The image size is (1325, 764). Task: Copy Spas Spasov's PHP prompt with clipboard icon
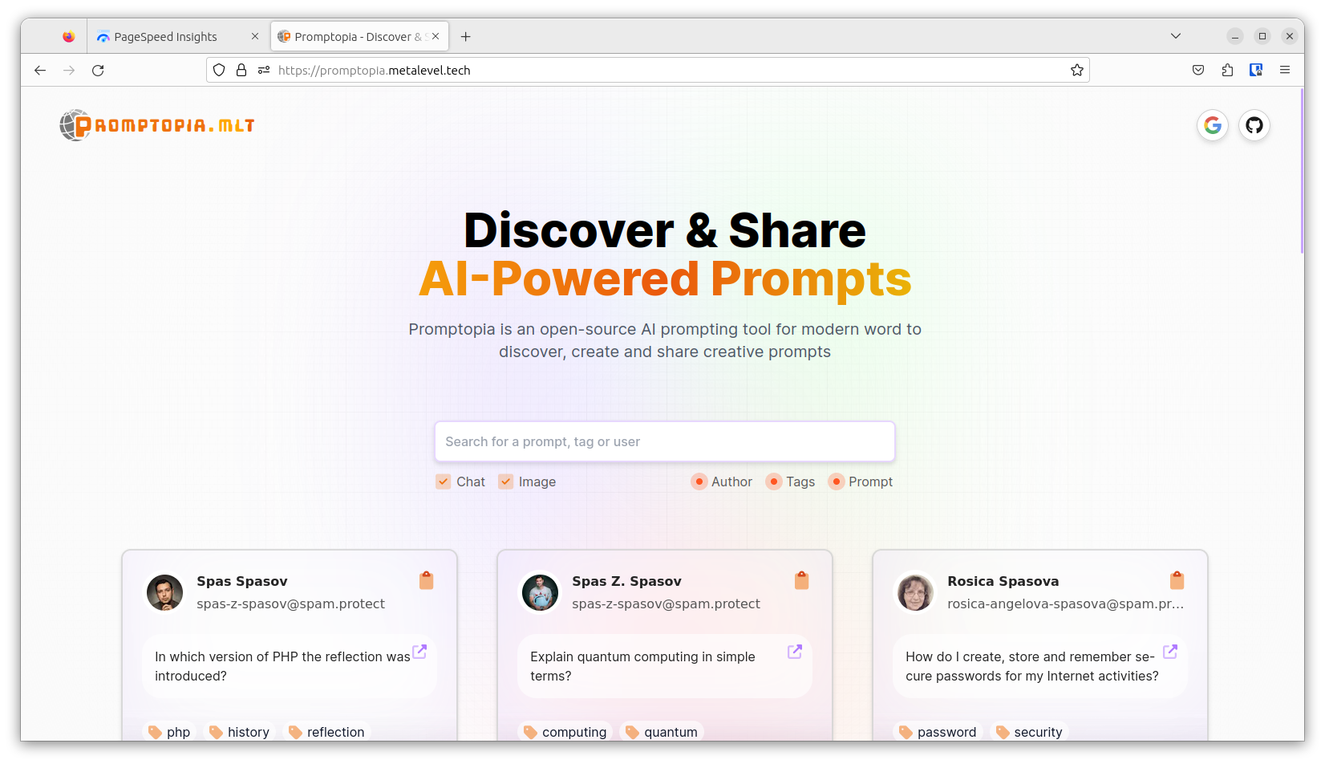click(x=427, y=580)
